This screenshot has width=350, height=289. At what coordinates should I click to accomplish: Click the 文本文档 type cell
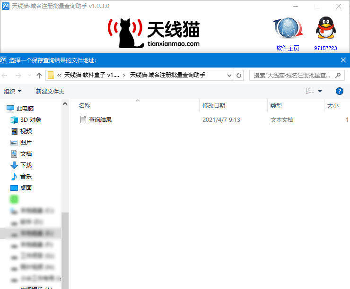point(282,120)
